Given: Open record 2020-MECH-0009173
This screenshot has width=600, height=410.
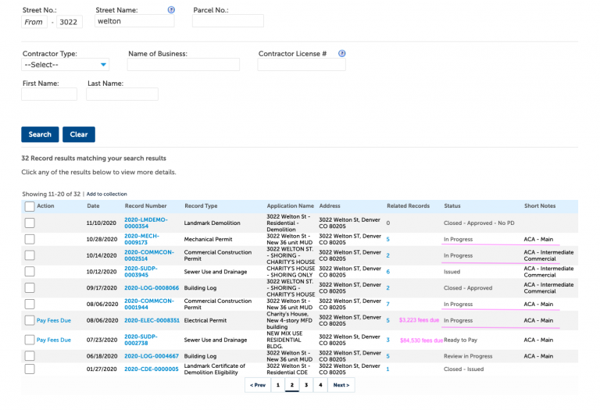Looking at the screenshot, I should pyautogui.click(x=141, y=240).
